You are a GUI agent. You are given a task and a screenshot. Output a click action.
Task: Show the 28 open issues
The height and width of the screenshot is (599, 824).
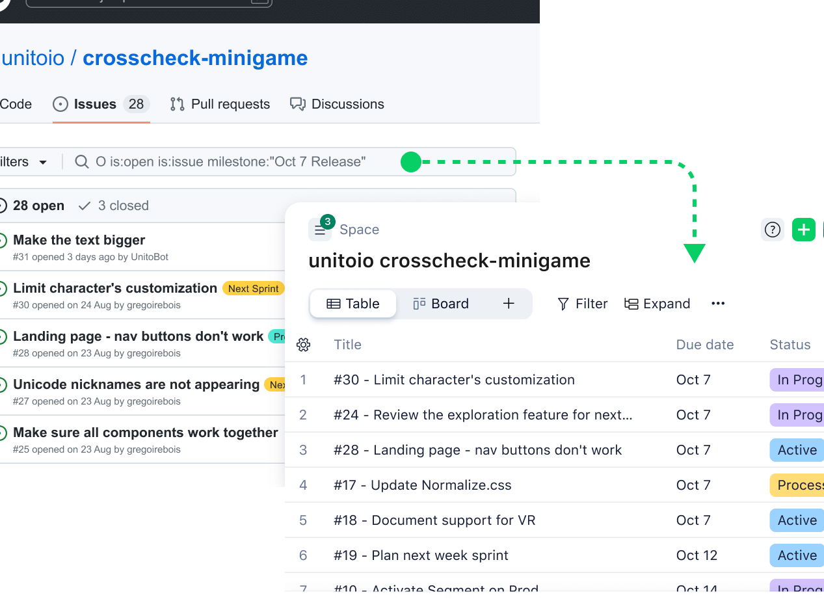pos(33,206)
